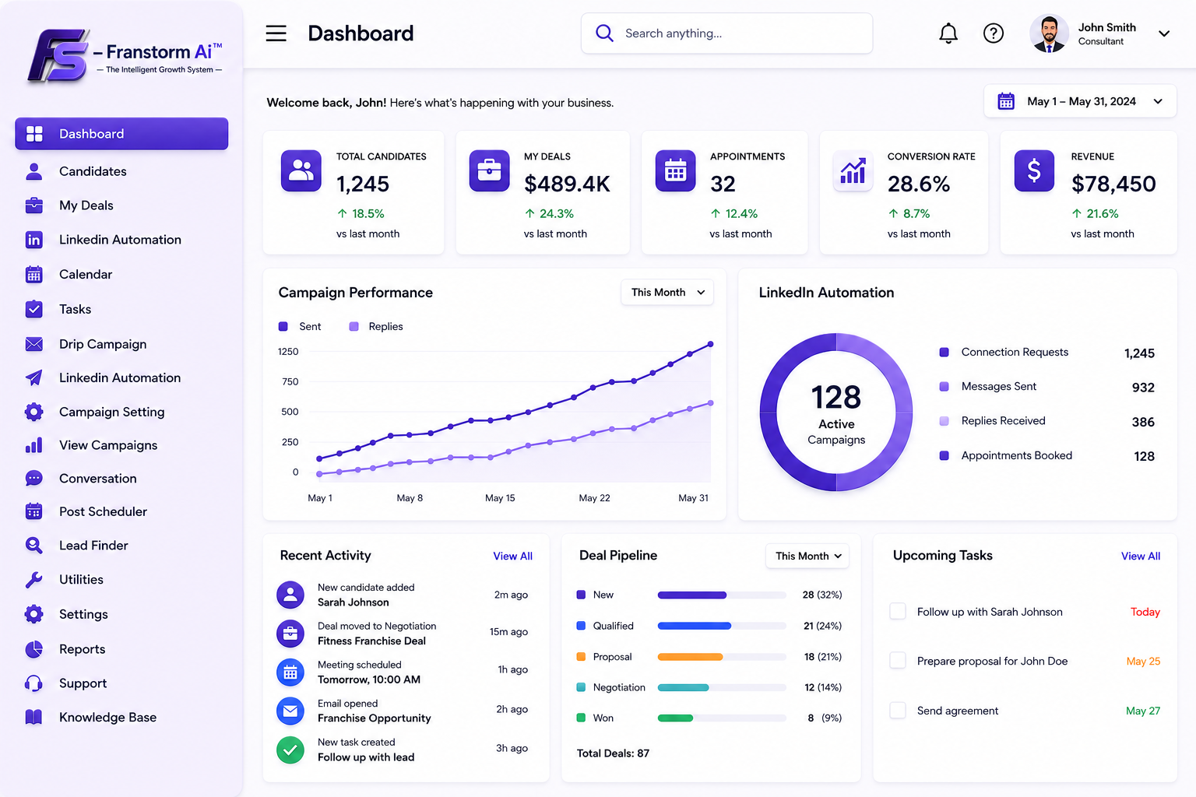Open Tomorrow, 10:00 AM meeting activity
The image size is (1196, 797).
click(x=403, y=672)
